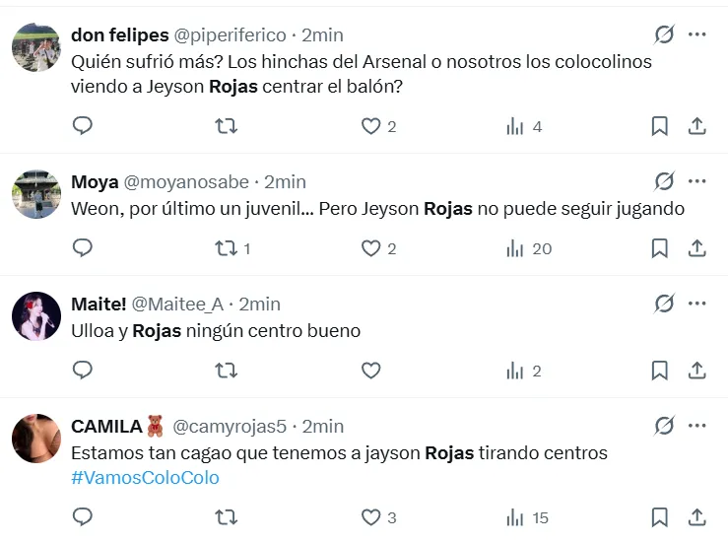Viewport: 728px width, 543px height.
Task: Open more options for don felipes' tweet
Action: (696, 34)
